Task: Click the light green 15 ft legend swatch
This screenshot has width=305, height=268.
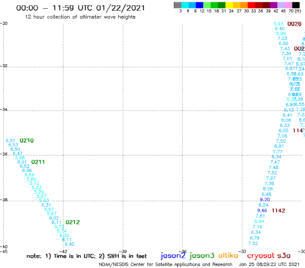Action: pos(207,5)
